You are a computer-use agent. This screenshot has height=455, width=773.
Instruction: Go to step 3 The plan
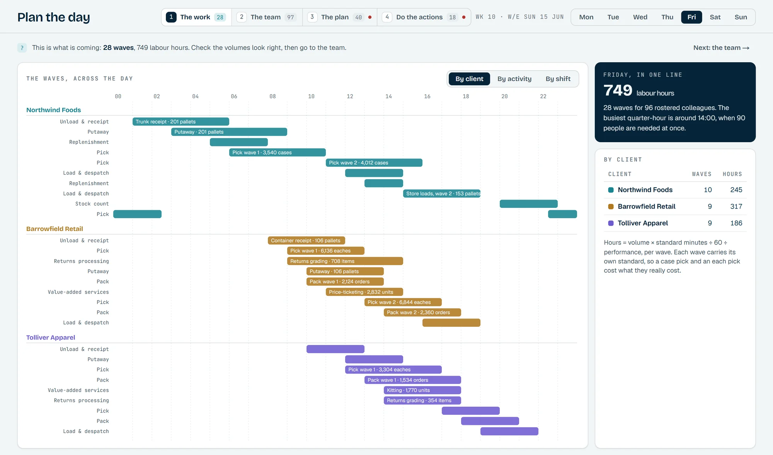pyautogui.click(x=340, y=17)
